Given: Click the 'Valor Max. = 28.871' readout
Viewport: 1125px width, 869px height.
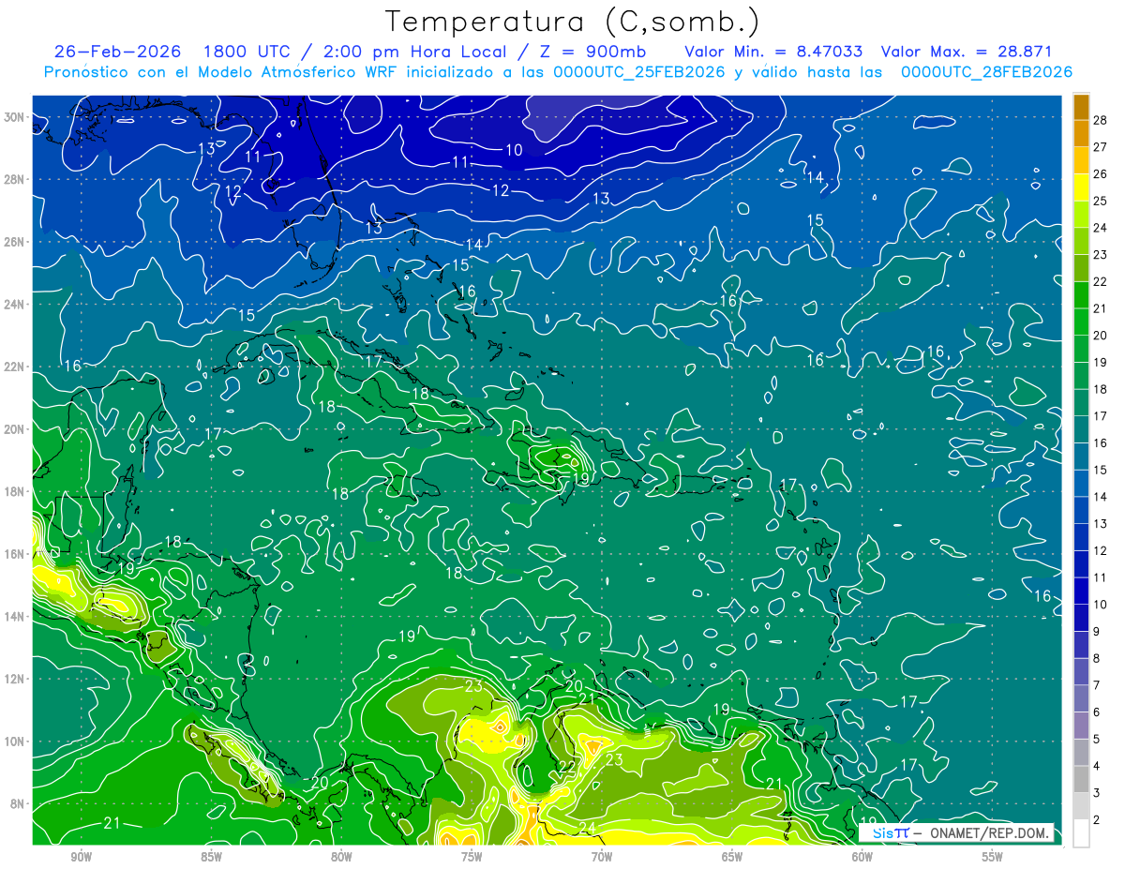Looking at the screenshot, I should 967,52.
